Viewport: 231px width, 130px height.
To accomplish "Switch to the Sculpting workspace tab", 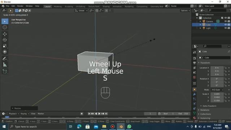I will click(x=69, y=6).
